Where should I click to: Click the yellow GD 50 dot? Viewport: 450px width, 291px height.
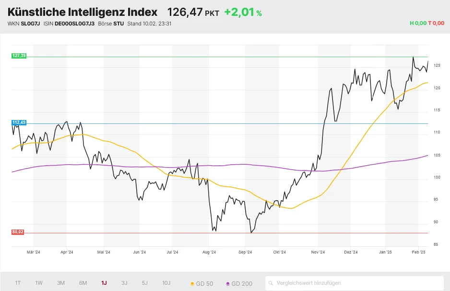click(x=193, y=284)
